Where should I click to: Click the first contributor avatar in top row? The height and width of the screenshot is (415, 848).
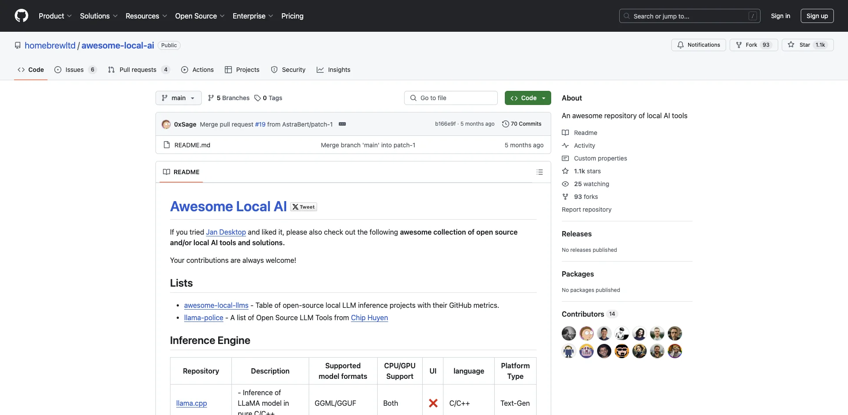click(x=569, y=333)
